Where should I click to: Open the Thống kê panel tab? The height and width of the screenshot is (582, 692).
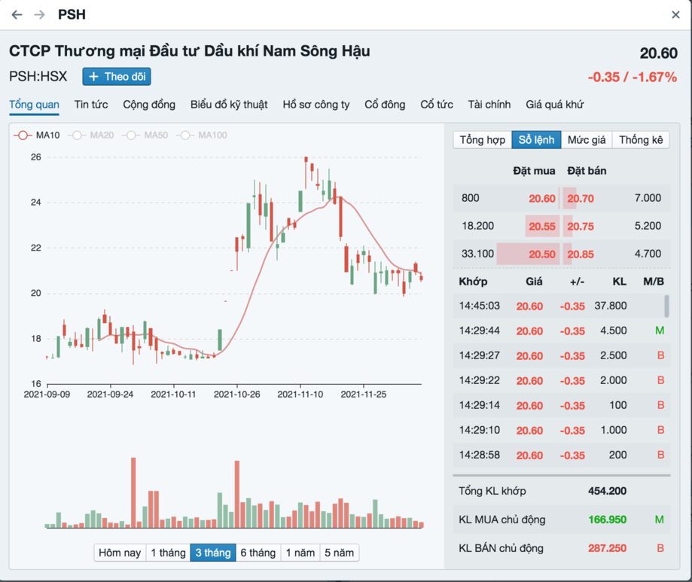(x=641, y=140)
